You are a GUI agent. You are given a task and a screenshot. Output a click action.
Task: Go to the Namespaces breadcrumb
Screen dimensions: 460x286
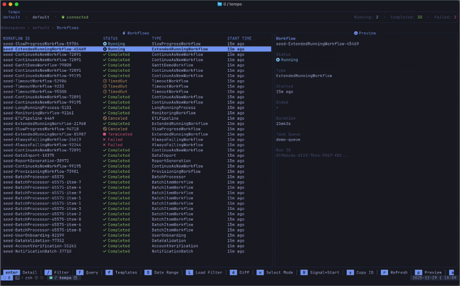13,28
